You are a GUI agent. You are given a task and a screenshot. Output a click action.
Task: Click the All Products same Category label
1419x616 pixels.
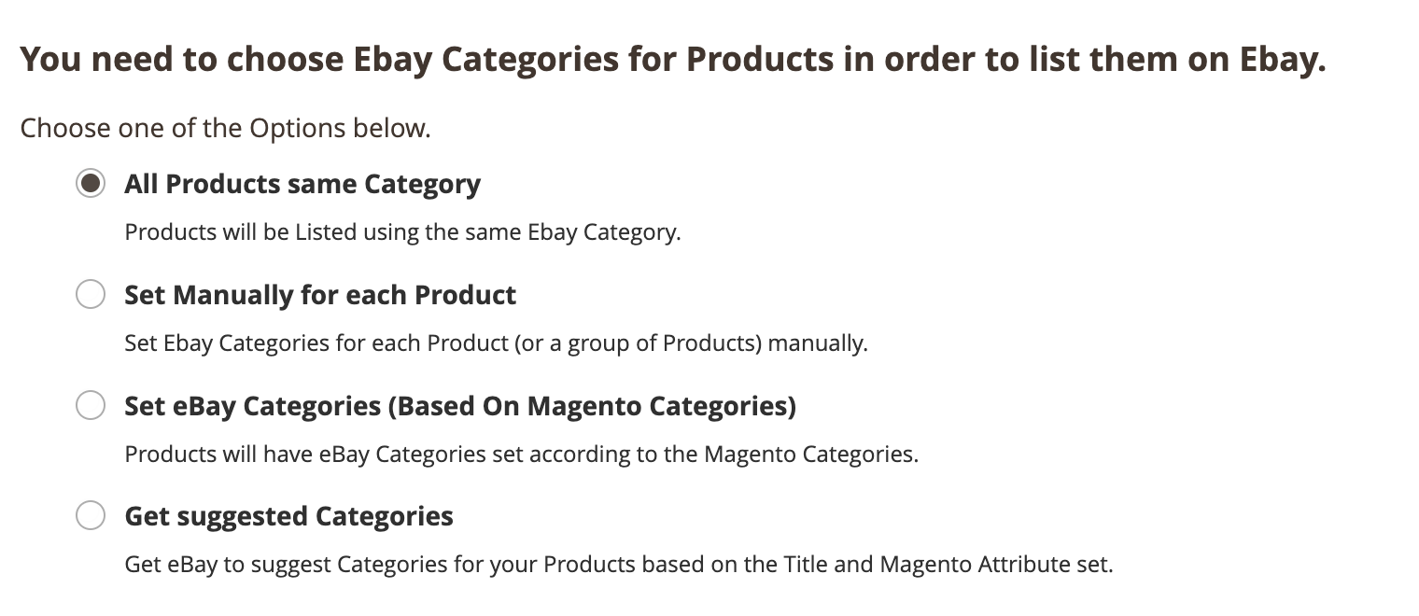(302, 184)
